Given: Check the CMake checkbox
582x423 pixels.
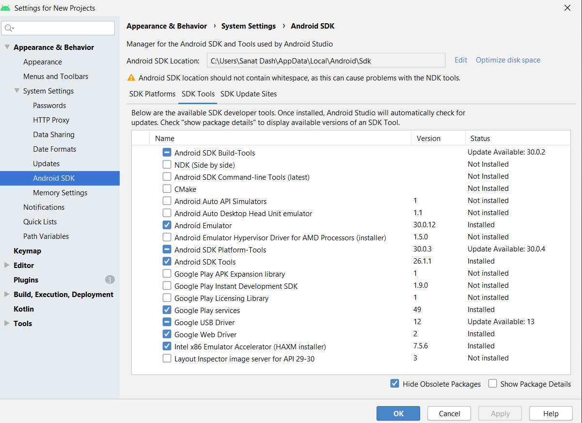Looking at the screenshot, I should [x=167, y=189].
